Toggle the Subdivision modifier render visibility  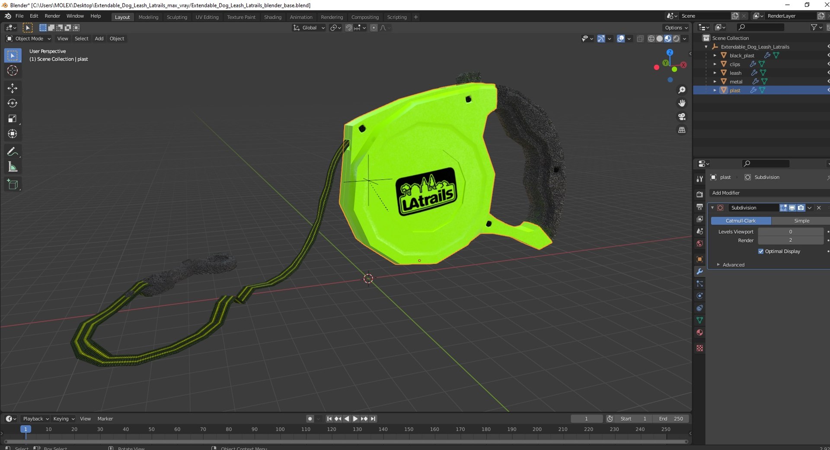pyautogui.click(x=801, y=208)
